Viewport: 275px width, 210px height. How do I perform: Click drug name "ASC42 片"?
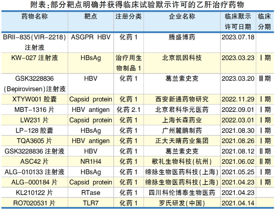click(35, 162)
